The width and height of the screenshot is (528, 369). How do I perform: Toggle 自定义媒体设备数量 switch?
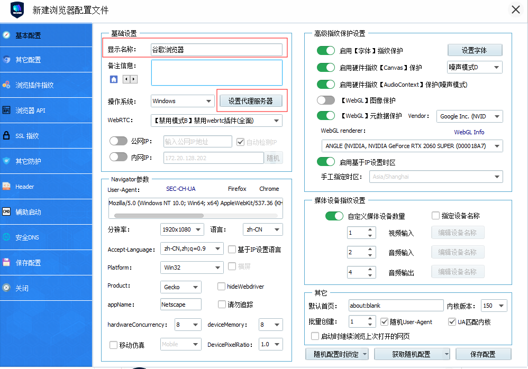[x=334, y=216]
